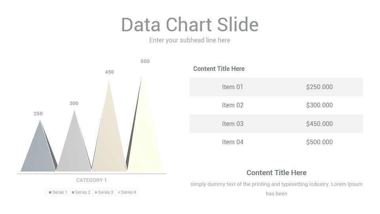Image resolution: width=380 pixels, height=214 pixels.
Task: Select the Series 4 legend swatch
Action: [119, 193]
